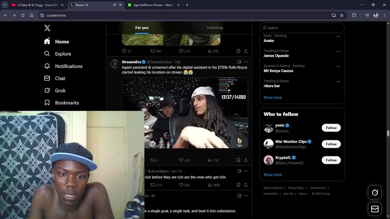
Task: Ask Grok about the @skumWgmi post
Action: pyautogui.click(x=239, y=171)
